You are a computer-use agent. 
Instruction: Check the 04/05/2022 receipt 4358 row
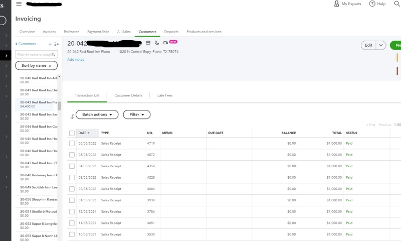tap(72, 166)
